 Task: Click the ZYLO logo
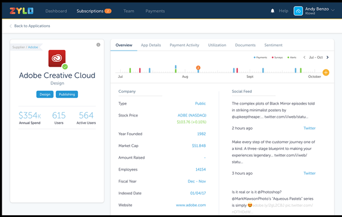(x=21, y=11)
